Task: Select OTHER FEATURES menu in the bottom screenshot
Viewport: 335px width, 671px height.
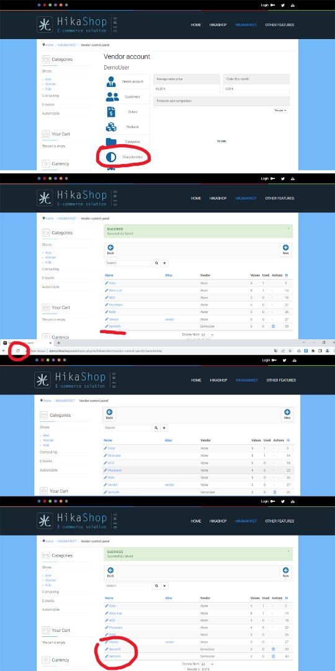Action: tap(279, 521)
